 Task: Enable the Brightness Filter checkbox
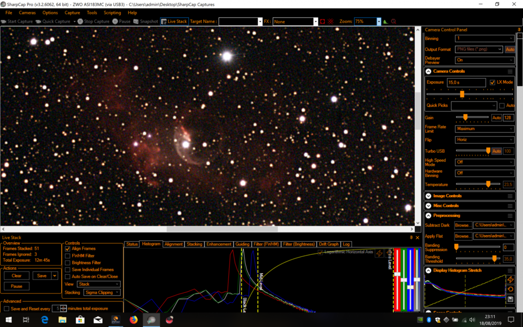click(x=67, y=263)
